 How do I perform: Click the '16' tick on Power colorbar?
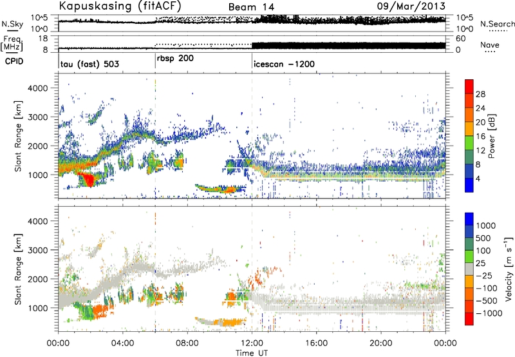480,137
